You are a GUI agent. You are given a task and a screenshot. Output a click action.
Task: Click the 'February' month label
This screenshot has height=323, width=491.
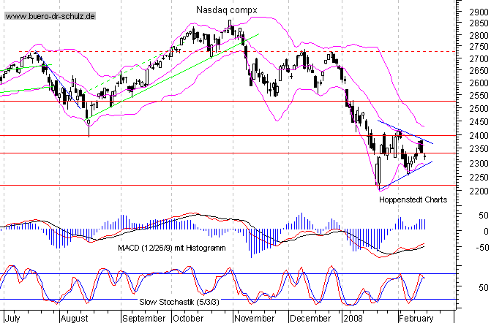[416, 319]
